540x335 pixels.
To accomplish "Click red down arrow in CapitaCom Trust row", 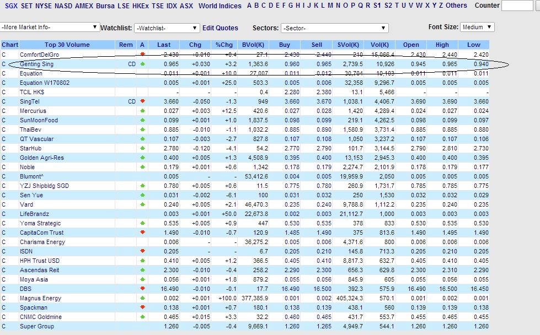I will (142, 232).
